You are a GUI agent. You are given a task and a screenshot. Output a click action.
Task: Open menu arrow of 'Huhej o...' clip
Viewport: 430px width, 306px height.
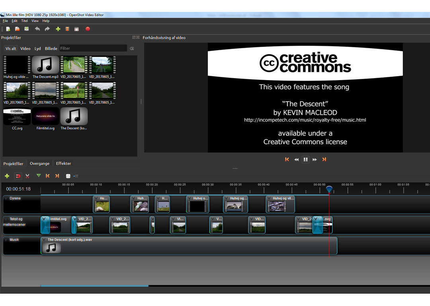190,198
